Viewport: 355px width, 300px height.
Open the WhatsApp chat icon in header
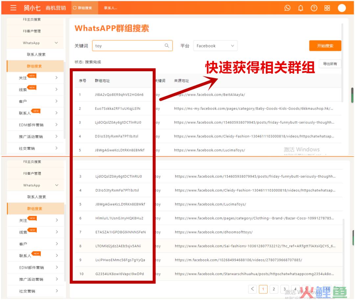(287, 8)
